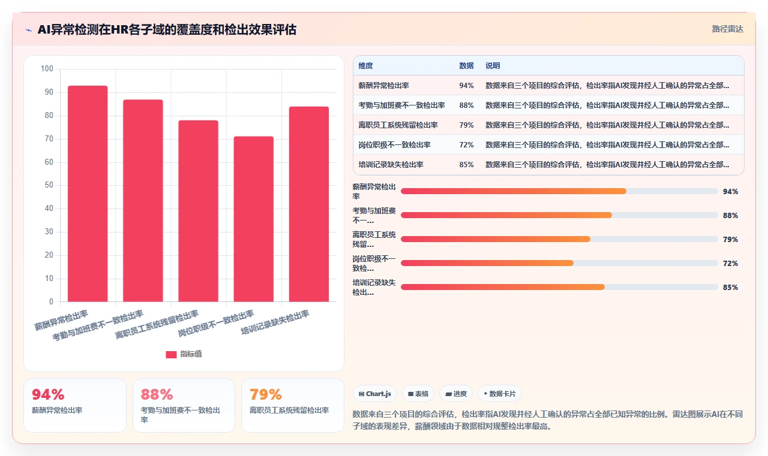Click the dashboard title text

coord(167,29)
